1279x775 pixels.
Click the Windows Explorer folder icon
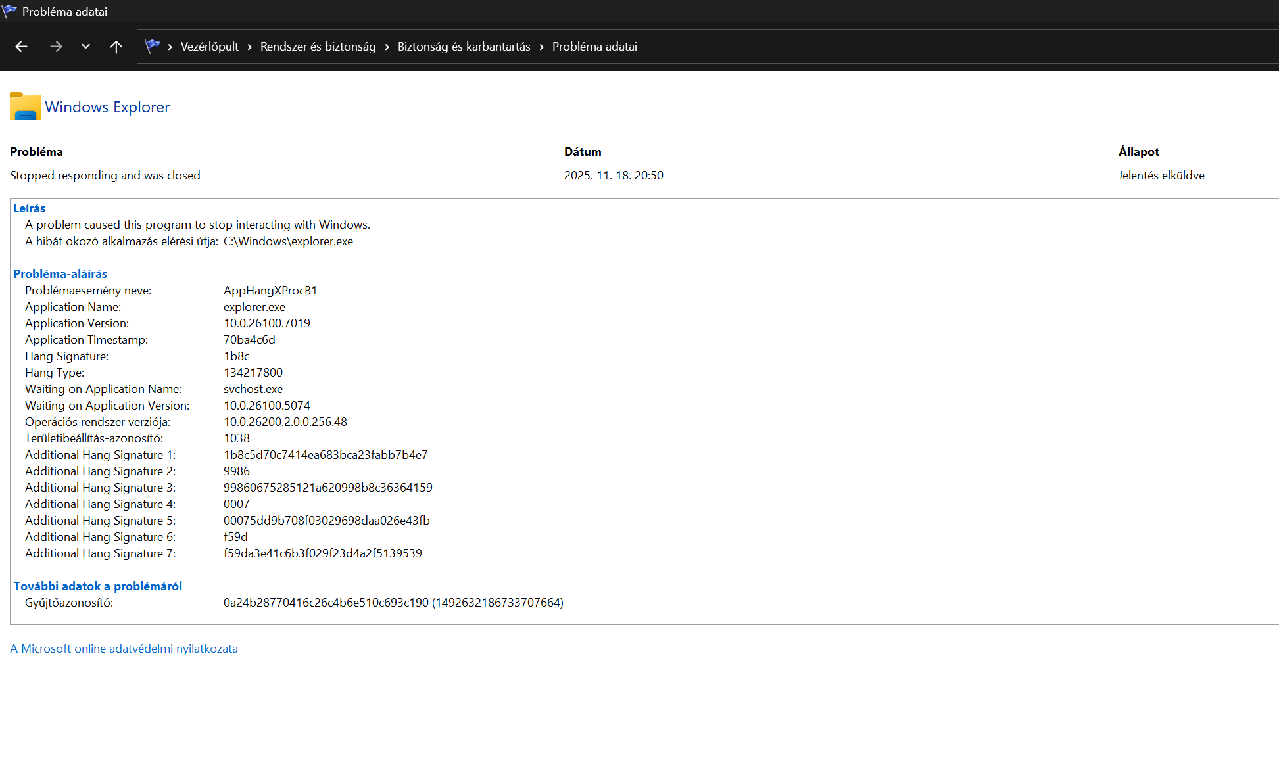coord(25,106)
